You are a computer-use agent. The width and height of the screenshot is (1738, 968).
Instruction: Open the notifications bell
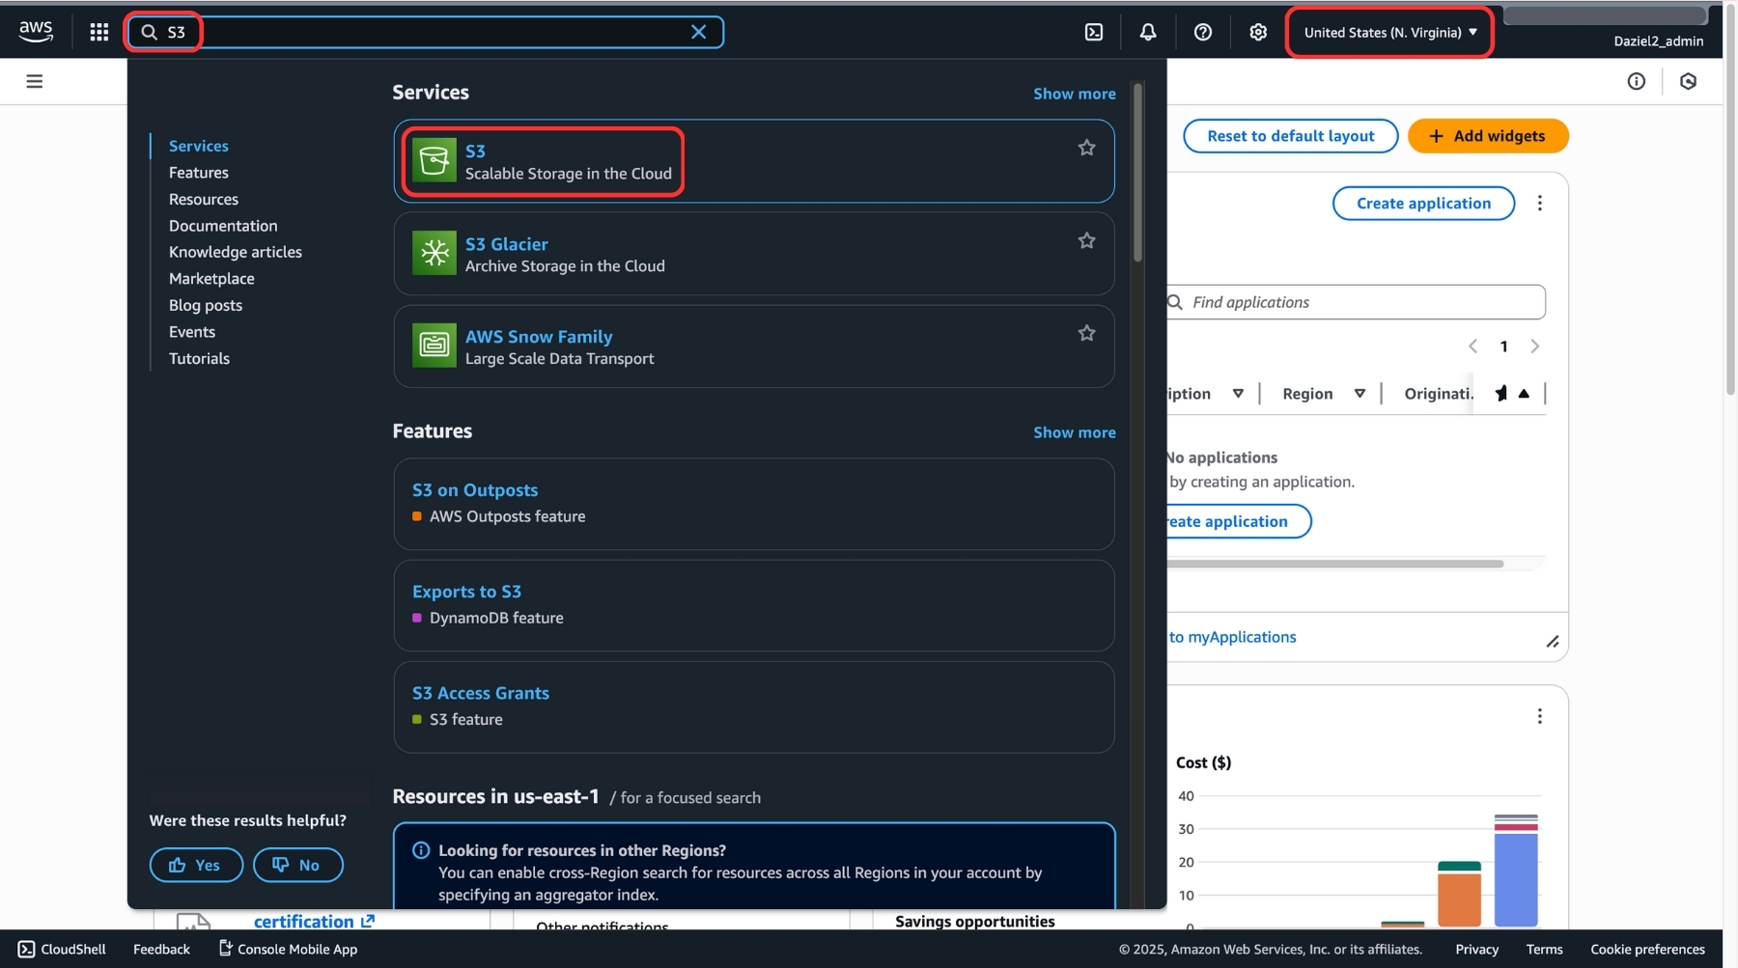coord(1147,32)
